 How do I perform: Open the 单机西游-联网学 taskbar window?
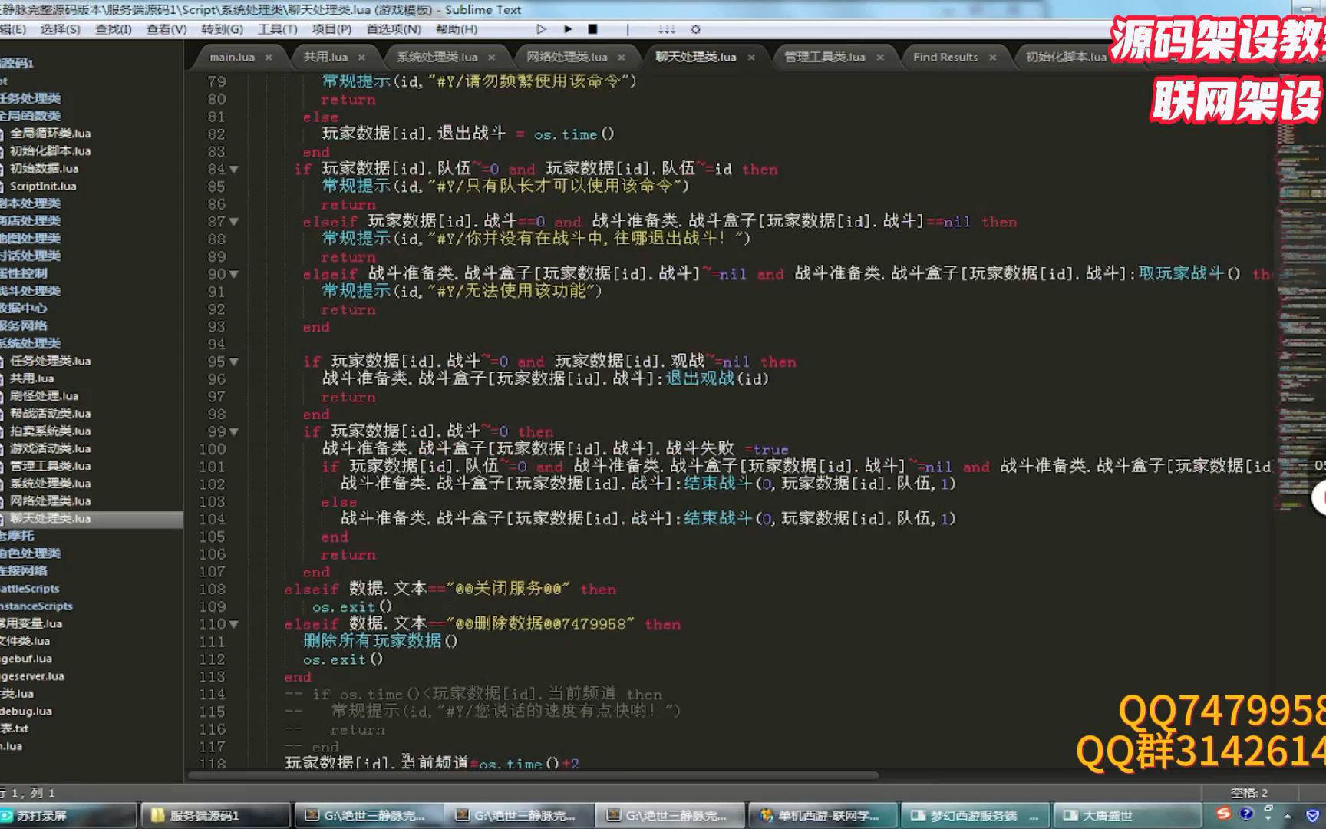click(x=823, y=815)
